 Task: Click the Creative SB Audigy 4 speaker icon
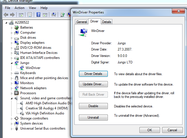tap(21, 108)
